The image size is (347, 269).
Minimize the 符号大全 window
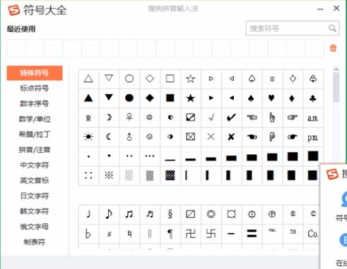[x=320, y=9]
